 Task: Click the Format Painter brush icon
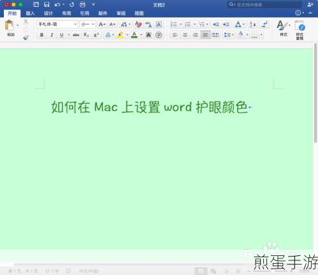coord(26,37)
